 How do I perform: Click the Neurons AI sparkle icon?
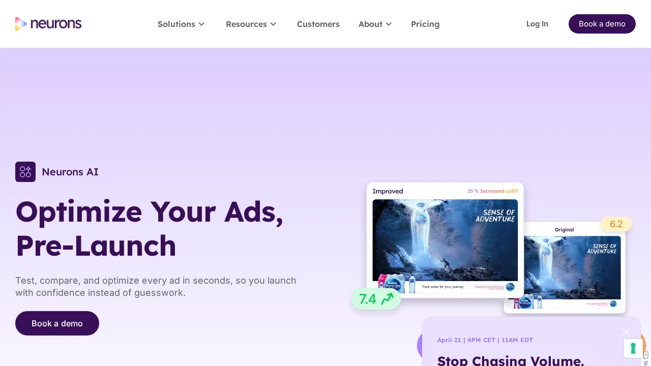(x=25, y=172)
